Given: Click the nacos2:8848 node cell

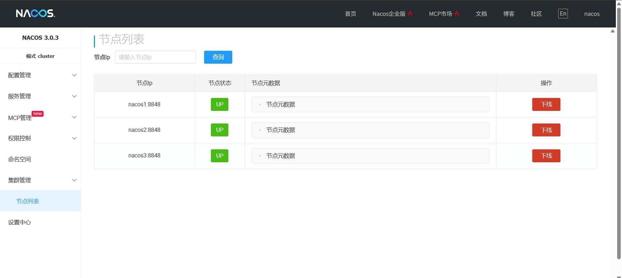Looking at the screenshot, I should pyautogui.click(x=144, y=130).
